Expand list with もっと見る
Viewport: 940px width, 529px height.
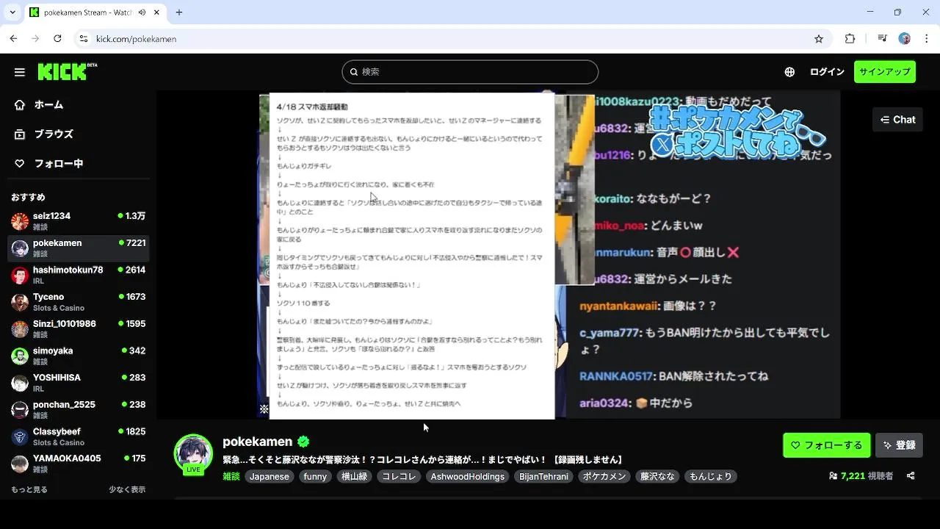pyautogui.click(x=29, y=489)
